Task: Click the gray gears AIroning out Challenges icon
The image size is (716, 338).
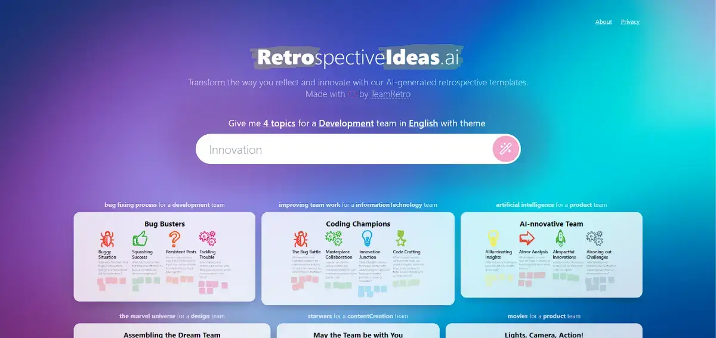Action: (x=594, y=238)
